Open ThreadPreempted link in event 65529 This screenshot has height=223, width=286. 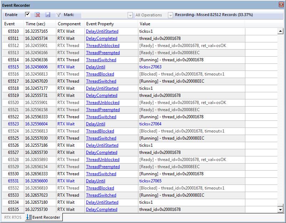pos(103,166)
